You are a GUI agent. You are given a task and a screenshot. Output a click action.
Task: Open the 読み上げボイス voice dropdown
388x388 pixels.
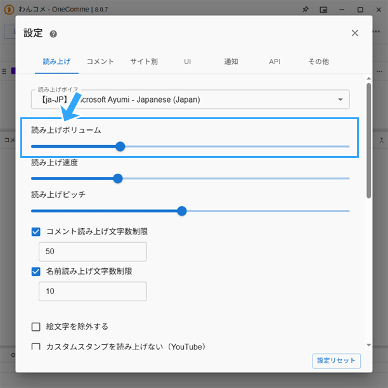pos(190,100)
